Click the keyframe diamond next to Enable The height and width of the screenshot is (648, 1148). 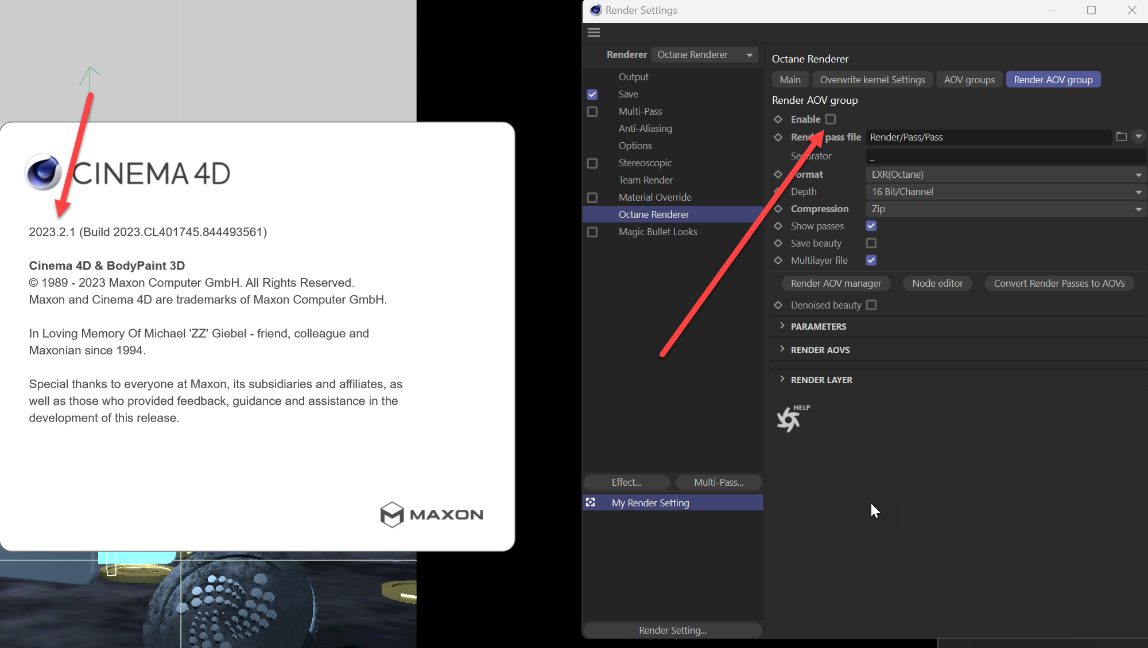click(778, 119)
